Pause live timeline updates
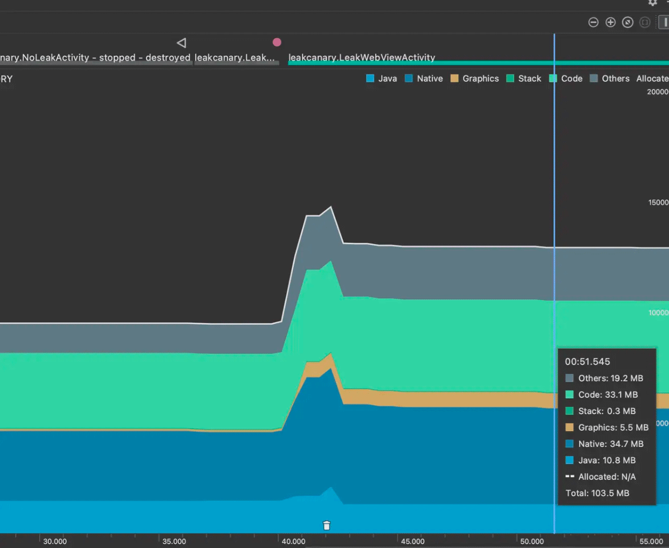Viewport: 669px width, 548px height. (x=664, y=23)
